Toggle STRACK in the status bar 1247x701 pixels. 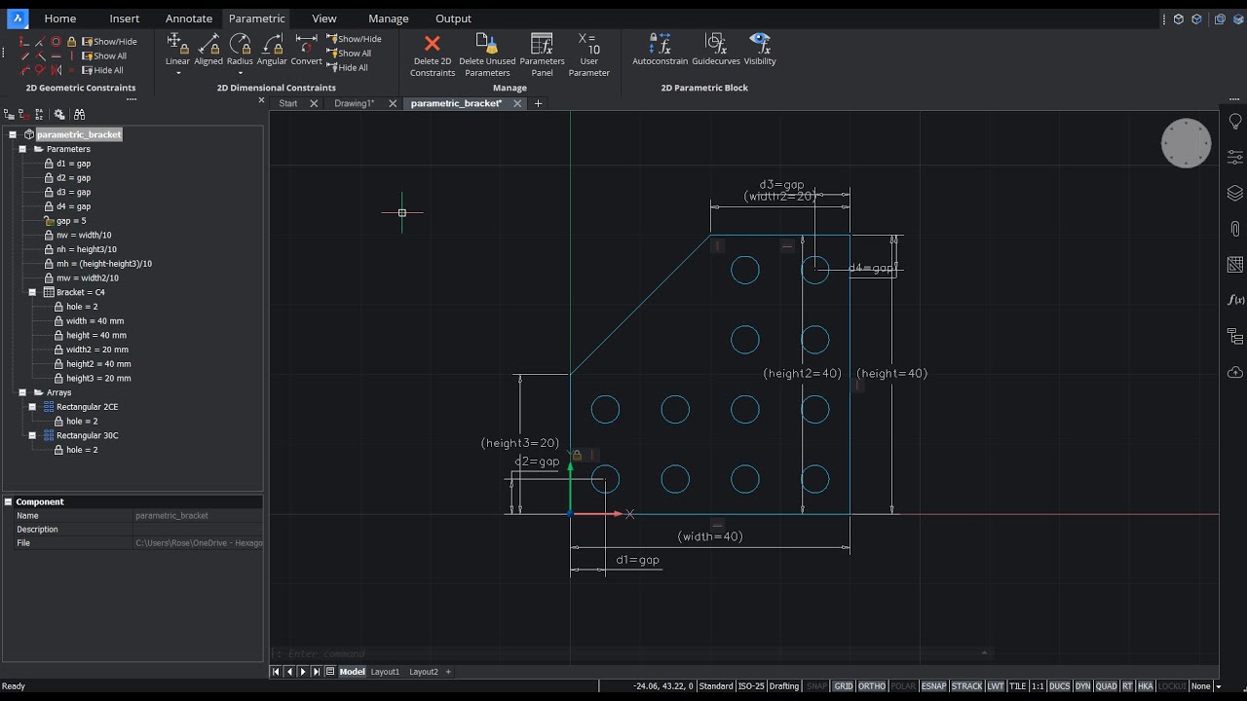[966, 686]
